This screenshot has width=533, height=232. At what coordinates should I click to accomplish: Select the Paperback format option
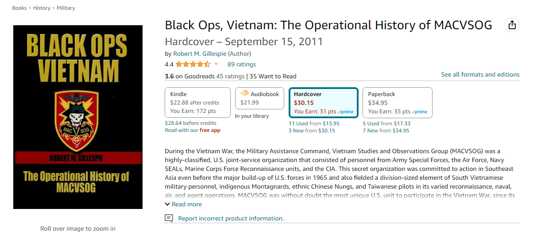(397, 103)
